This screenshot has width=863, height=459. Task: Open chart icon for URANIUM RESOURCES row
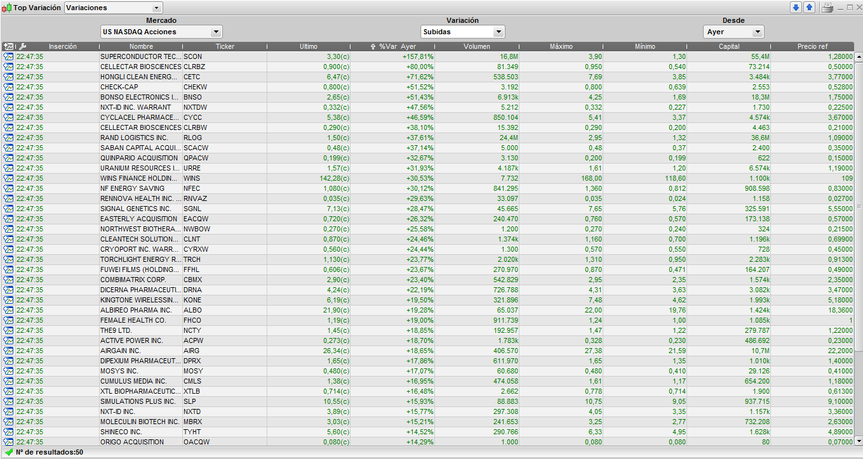coord(8,168)
